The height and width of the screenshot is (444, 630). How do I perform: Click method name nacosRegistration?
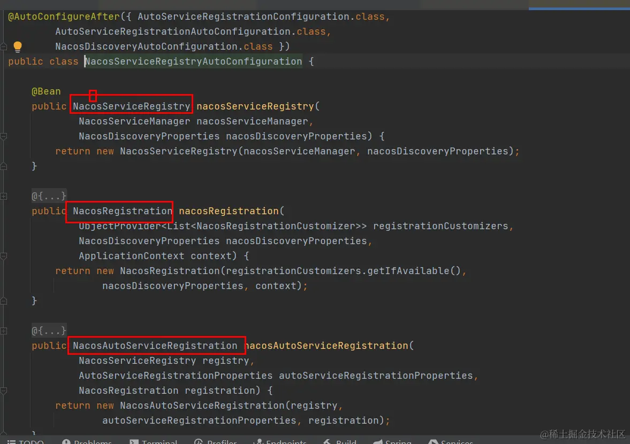(229, 211)
